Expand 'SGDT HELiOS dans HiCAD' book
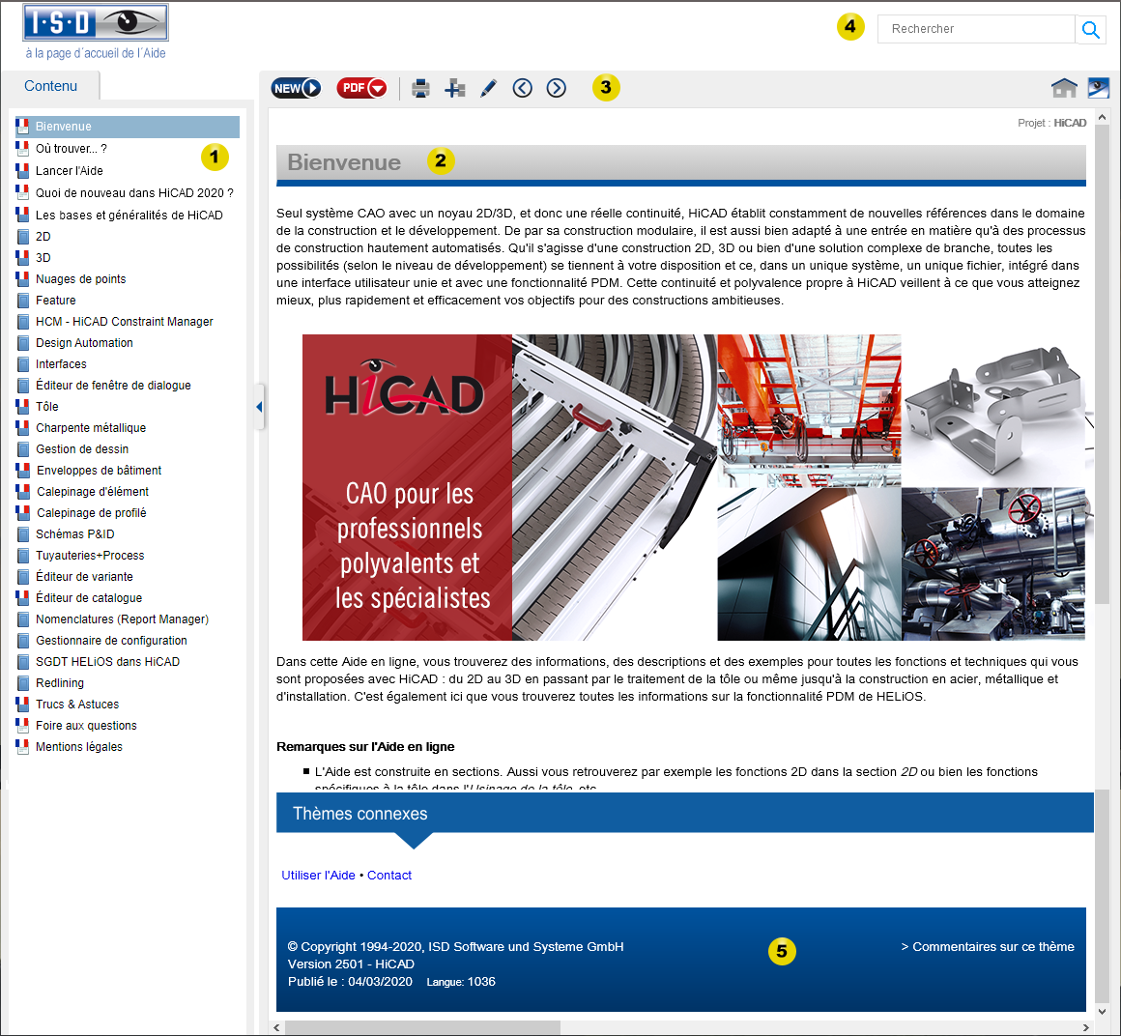Image resolution: width=1121 pixels, height=1036 pixels. point(108,662)
